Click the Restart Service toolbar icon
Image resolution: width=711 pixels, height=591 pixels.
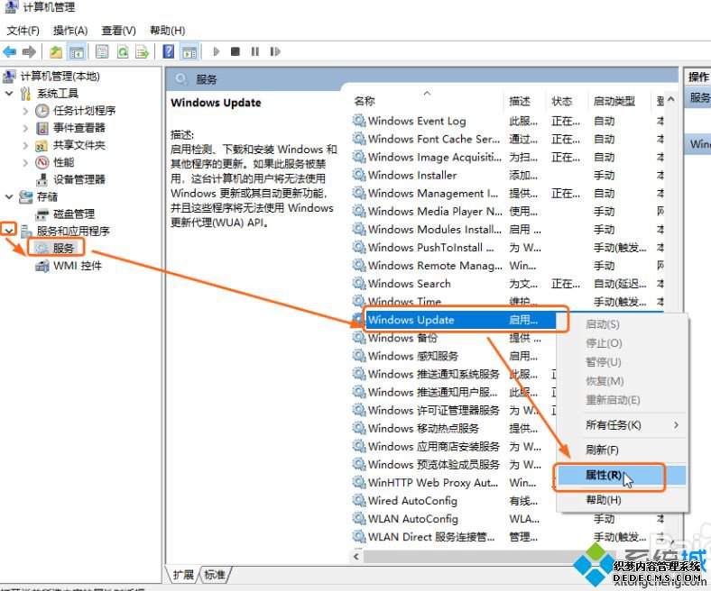[274, 52]
